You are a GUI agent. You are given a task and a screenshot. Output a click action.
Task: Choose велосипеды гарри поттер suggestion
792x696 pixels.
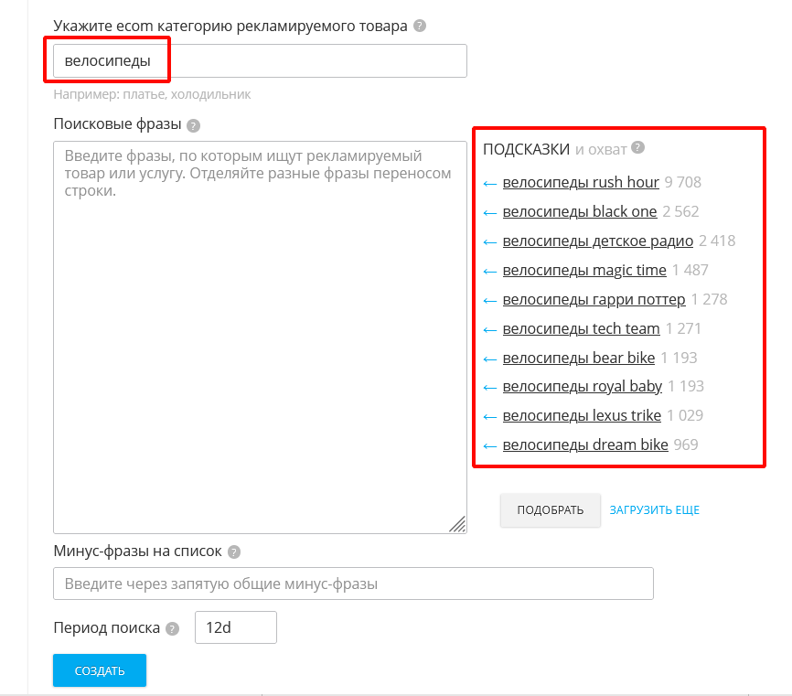tap(594, 299)
